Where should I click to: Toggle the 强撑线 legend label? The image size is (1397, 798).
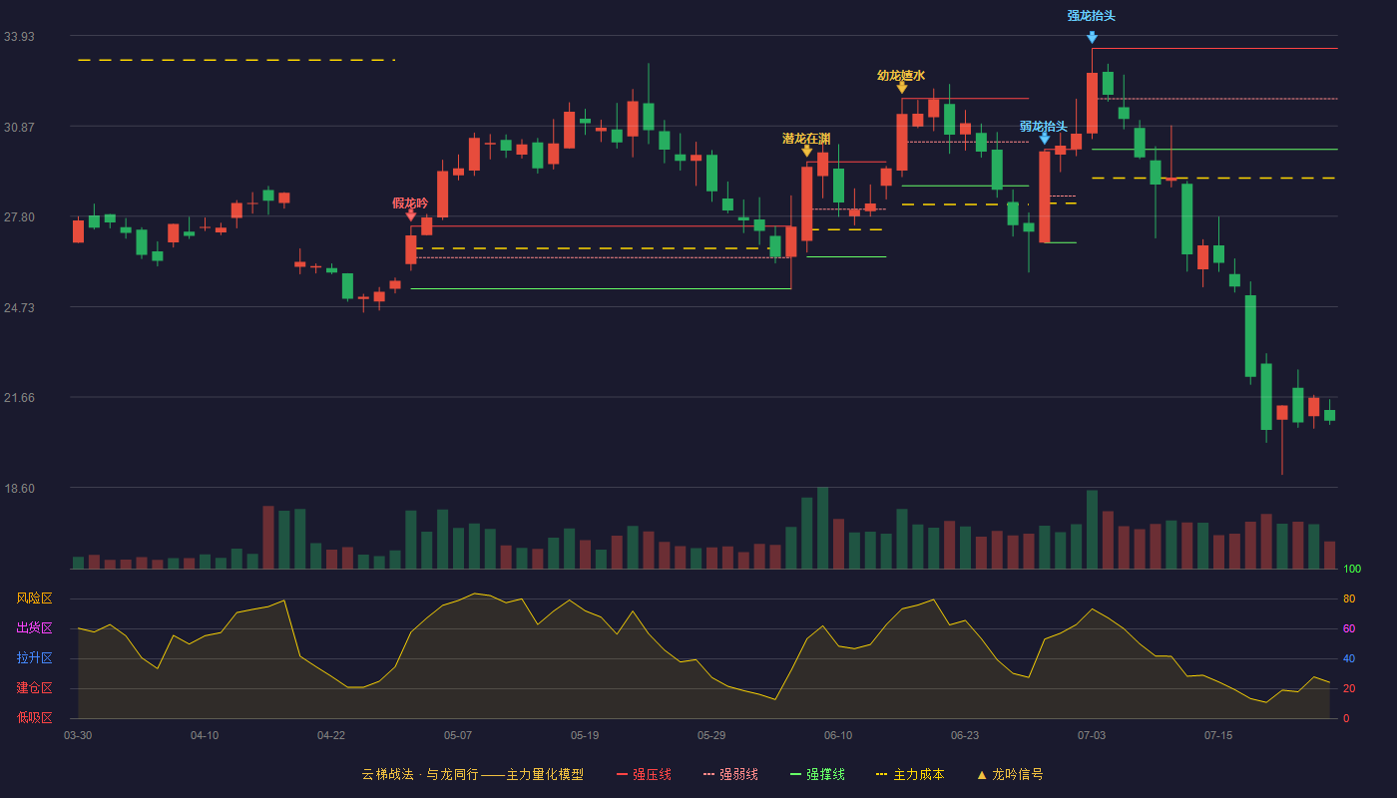[825, 774]
